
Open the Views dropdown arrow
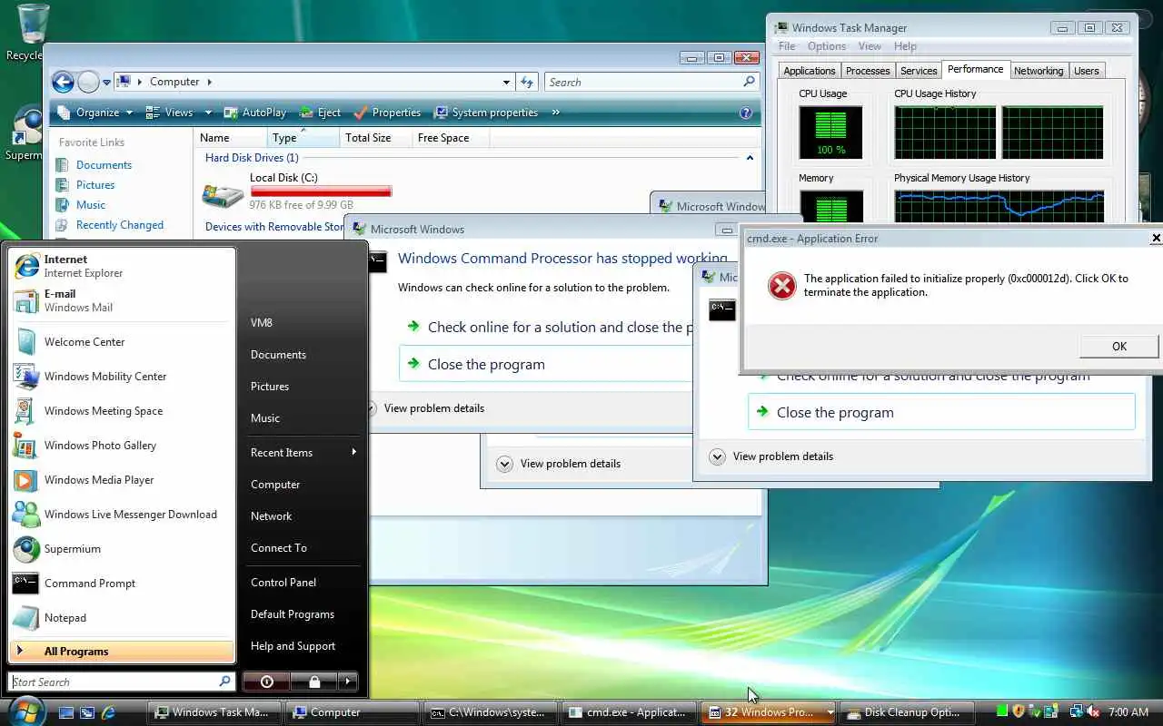click(x=208, y=113)
